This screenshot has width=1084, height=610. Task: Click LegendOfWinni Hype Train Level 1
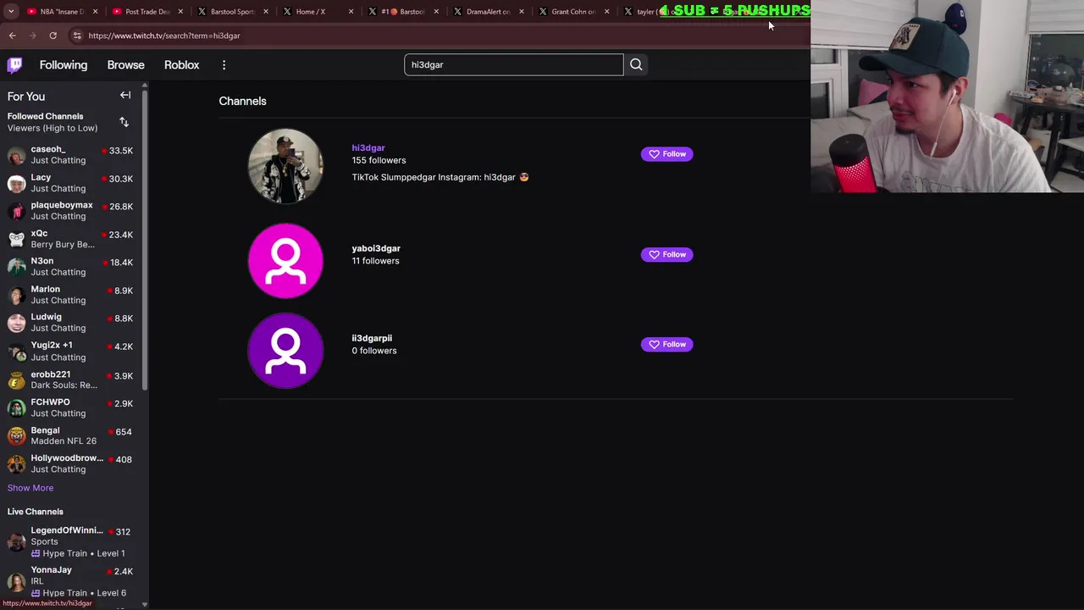78,553
